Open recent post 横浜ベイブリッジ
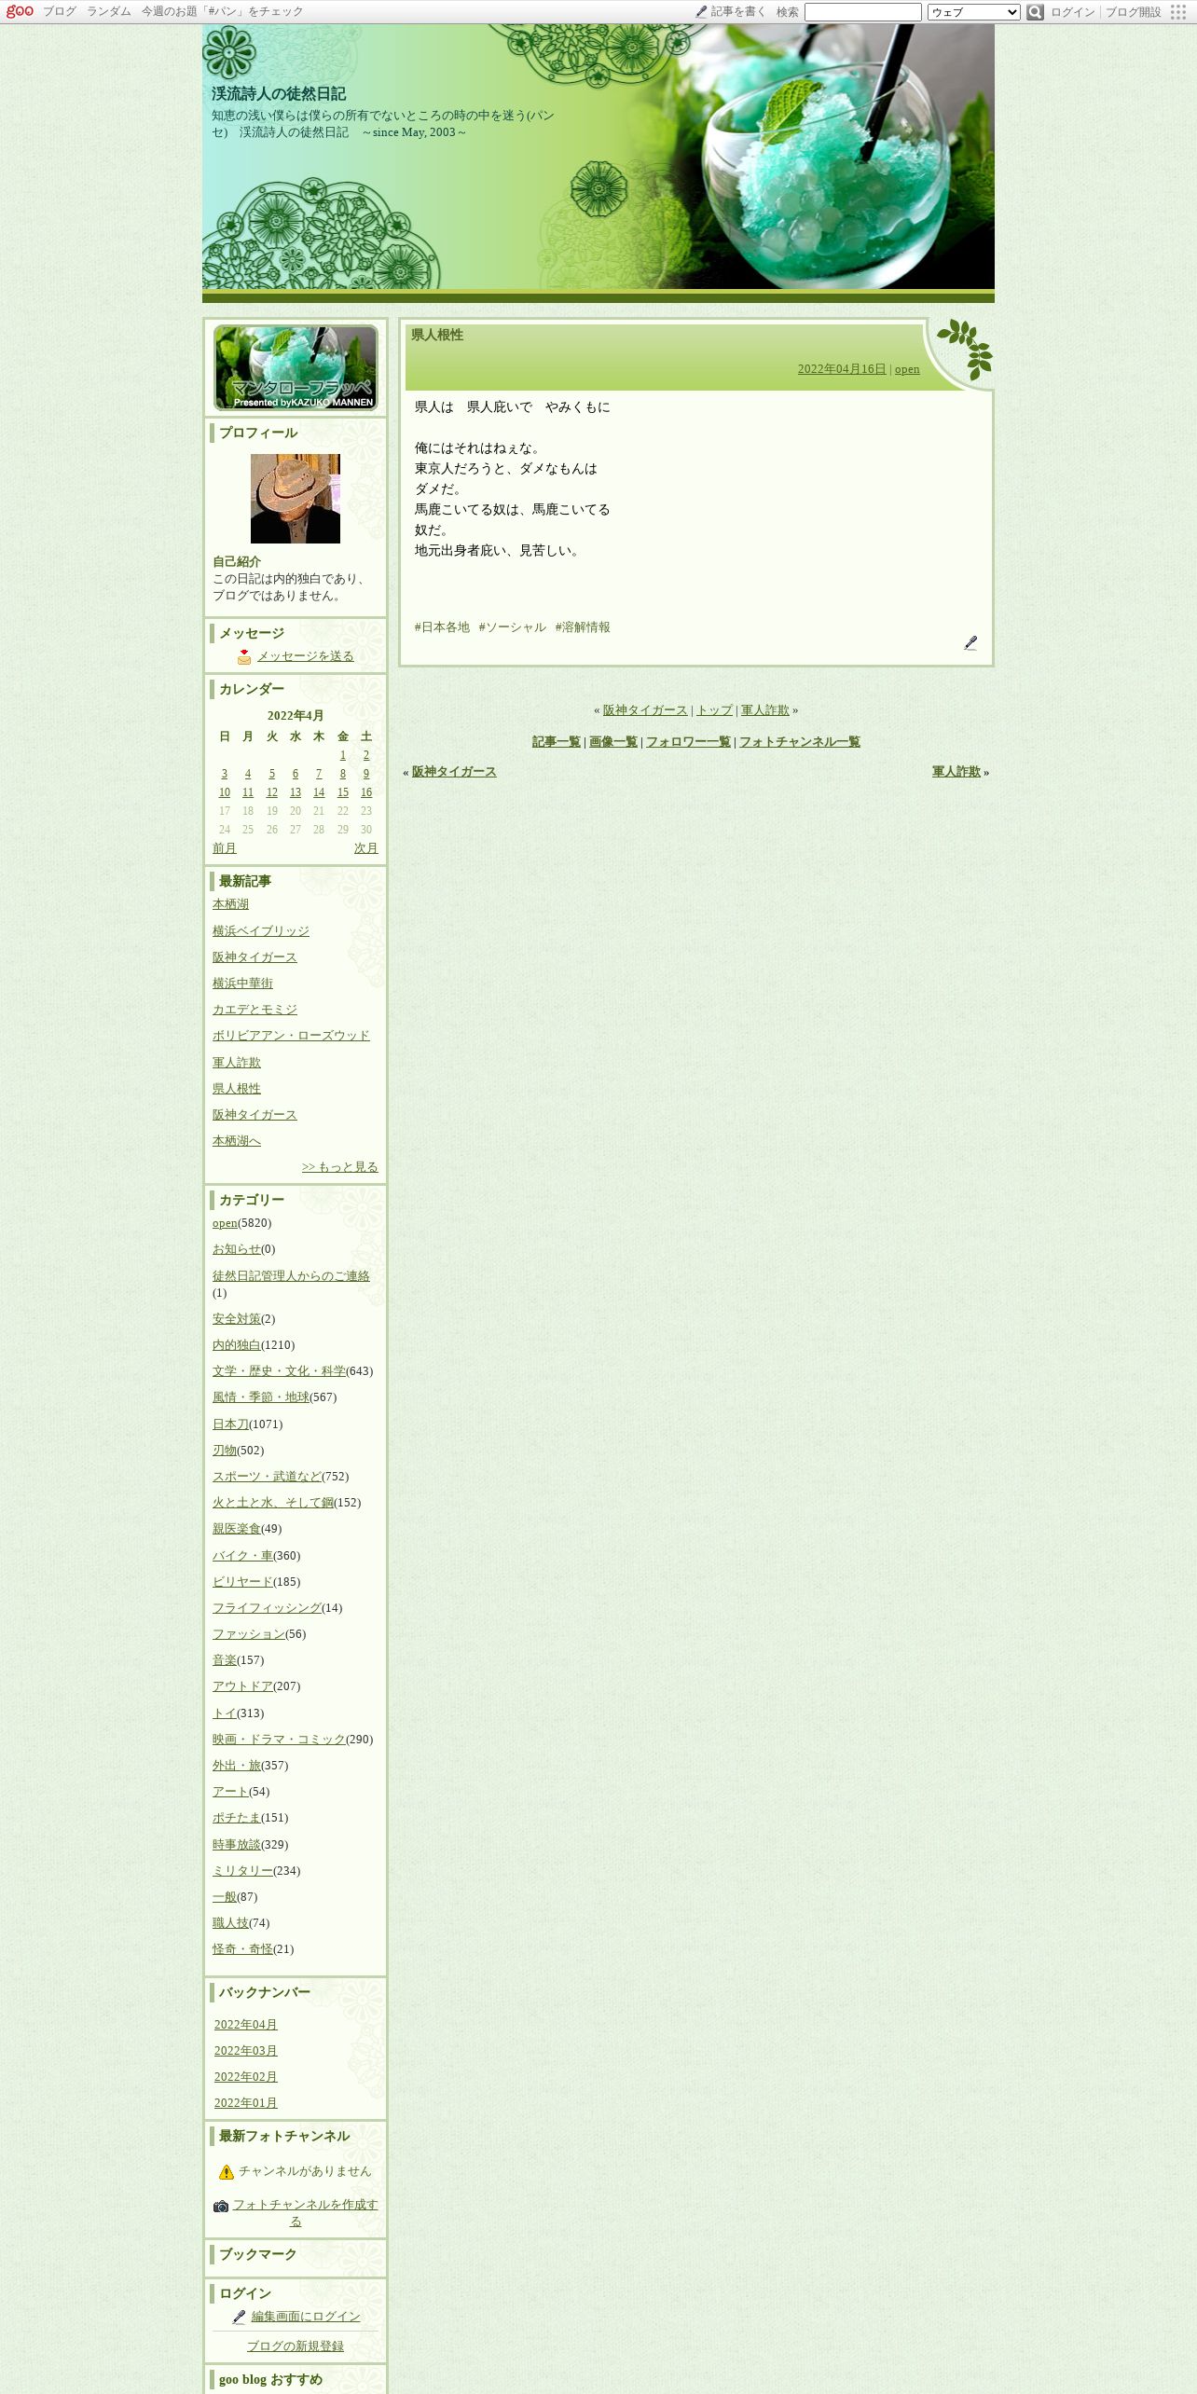Image resolution: width=1197 pixels, height=2394 pixels. point(261,931)
